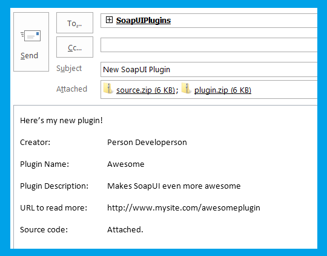This screenshot has width=327, height=256.
Task: Open the To... recipient picker
Action: coord(74,23)
